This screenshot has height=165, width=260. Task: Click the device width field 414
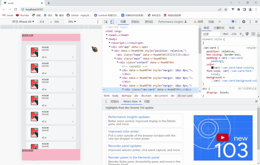[43, 22]
